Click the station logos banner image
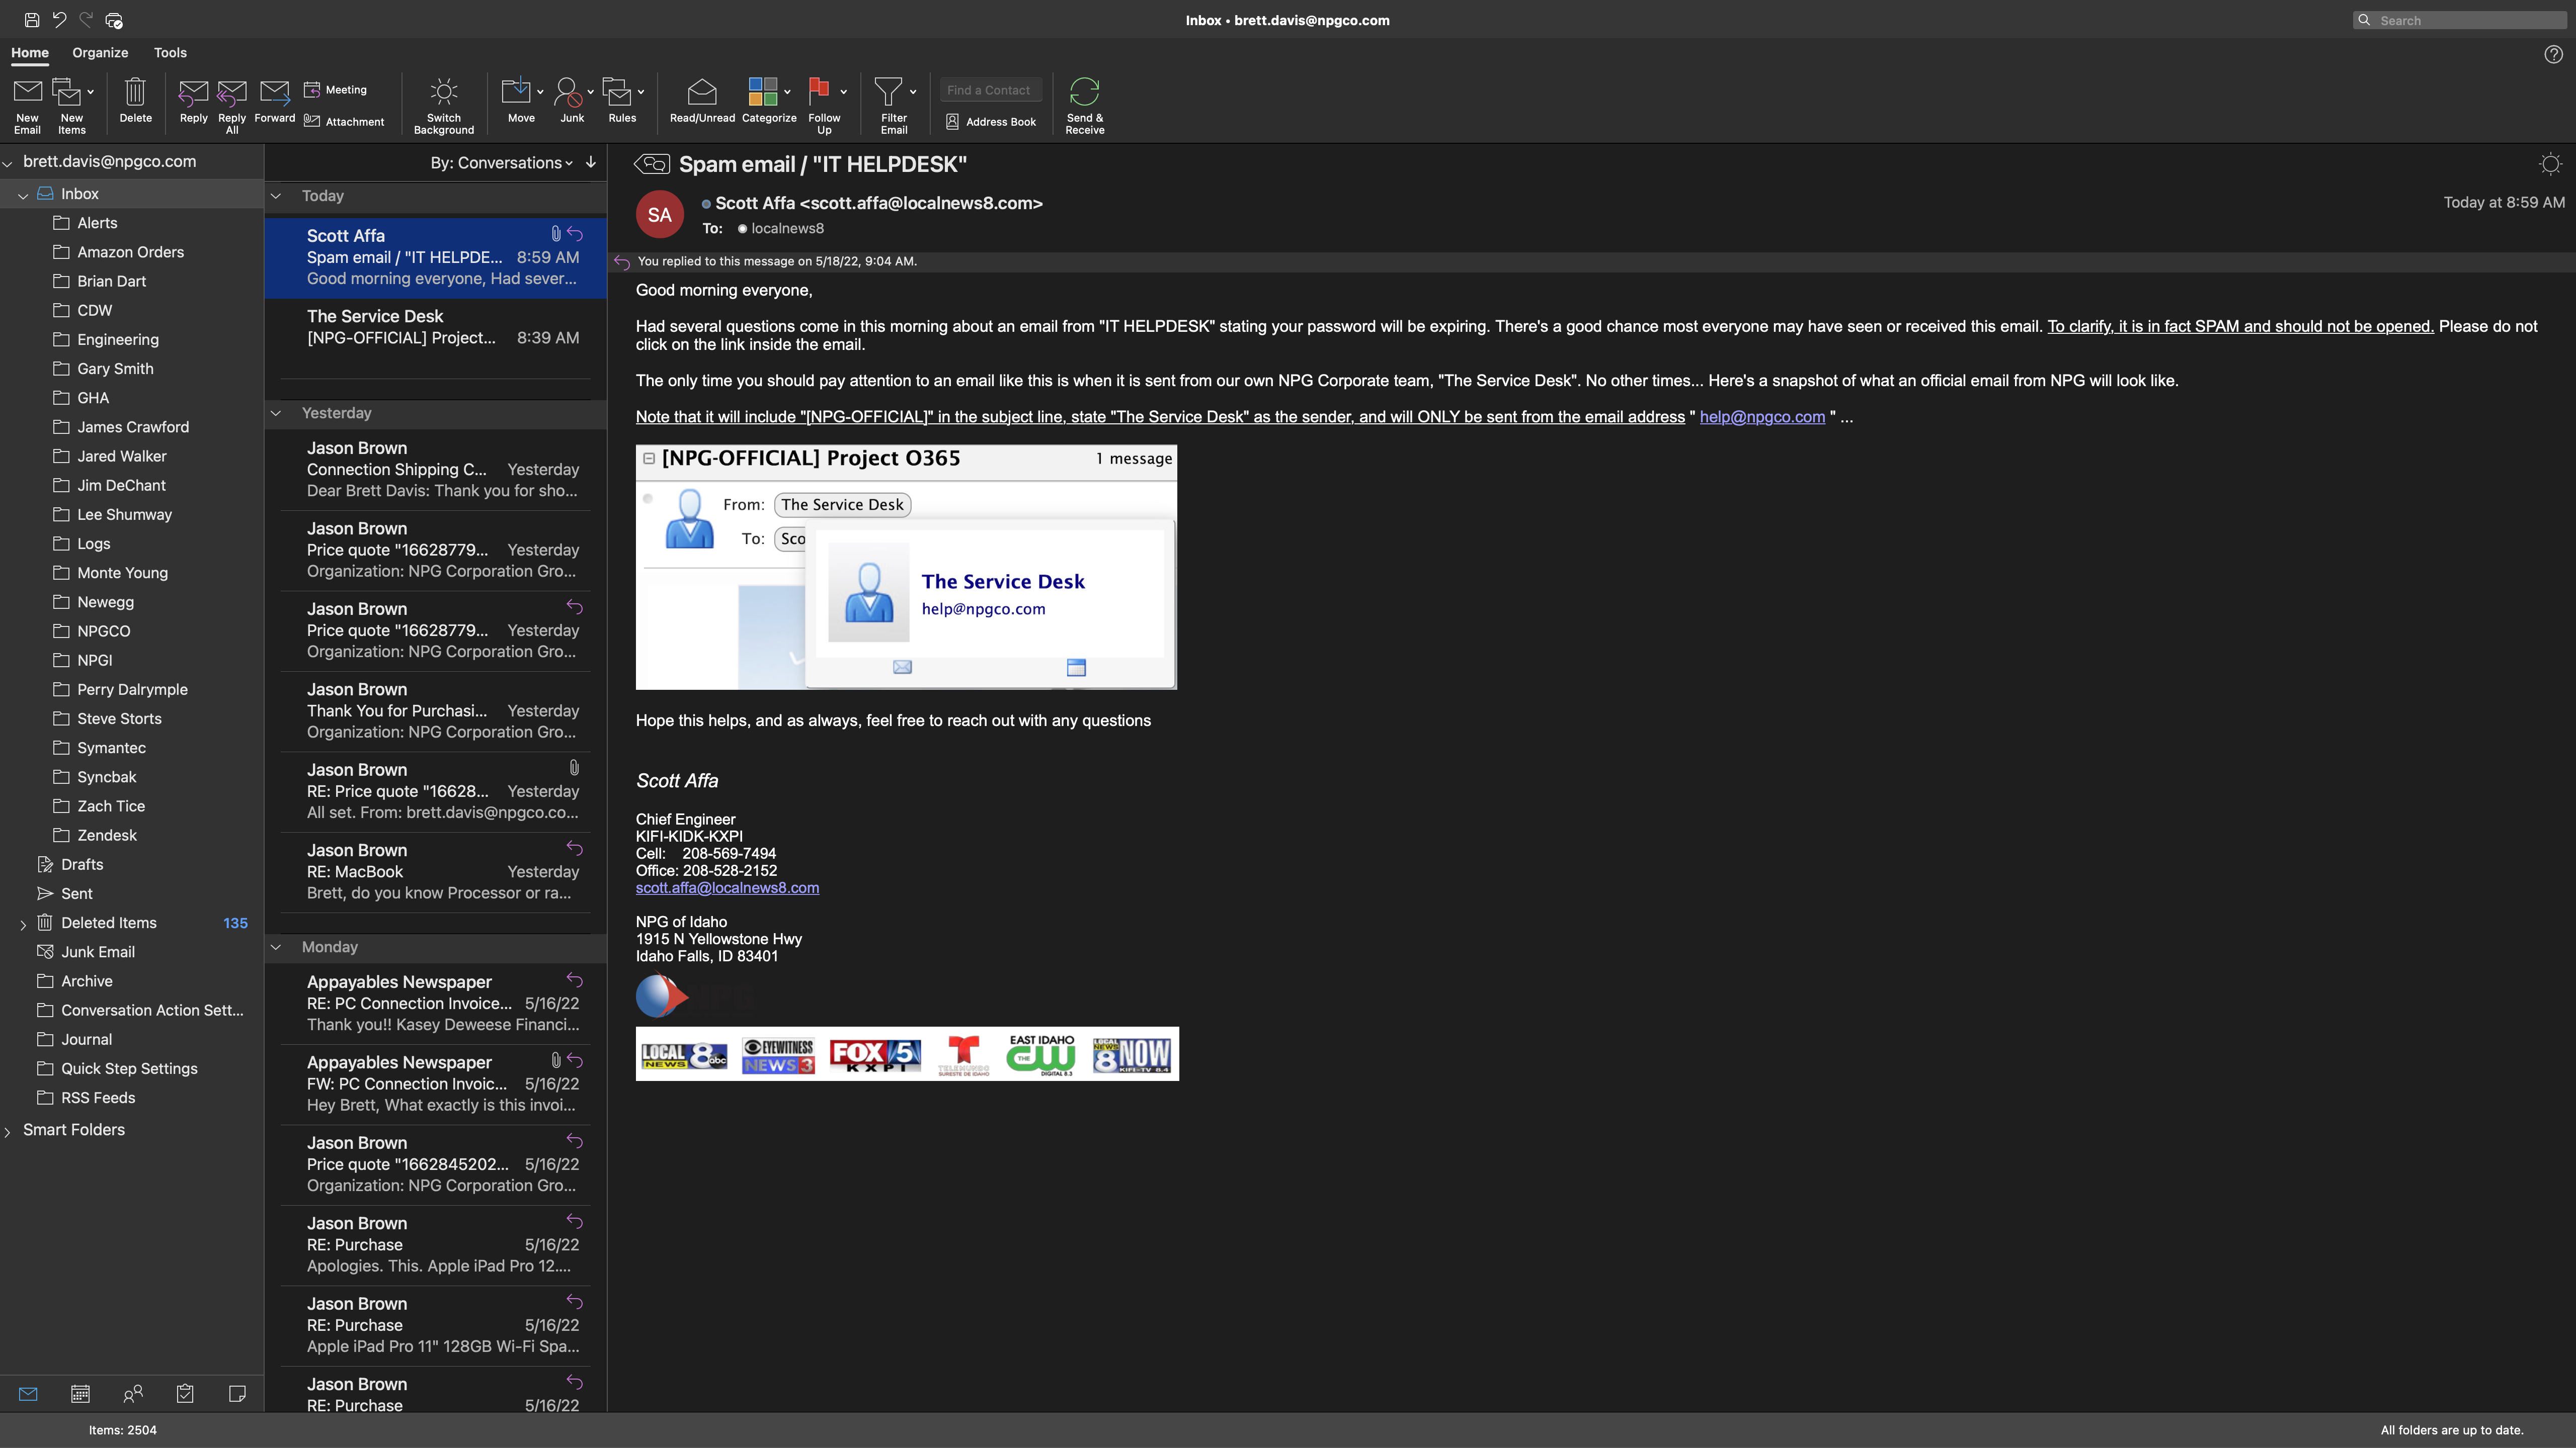The width and height of the screenshot is (2576, 1448). click(907, 1053)
